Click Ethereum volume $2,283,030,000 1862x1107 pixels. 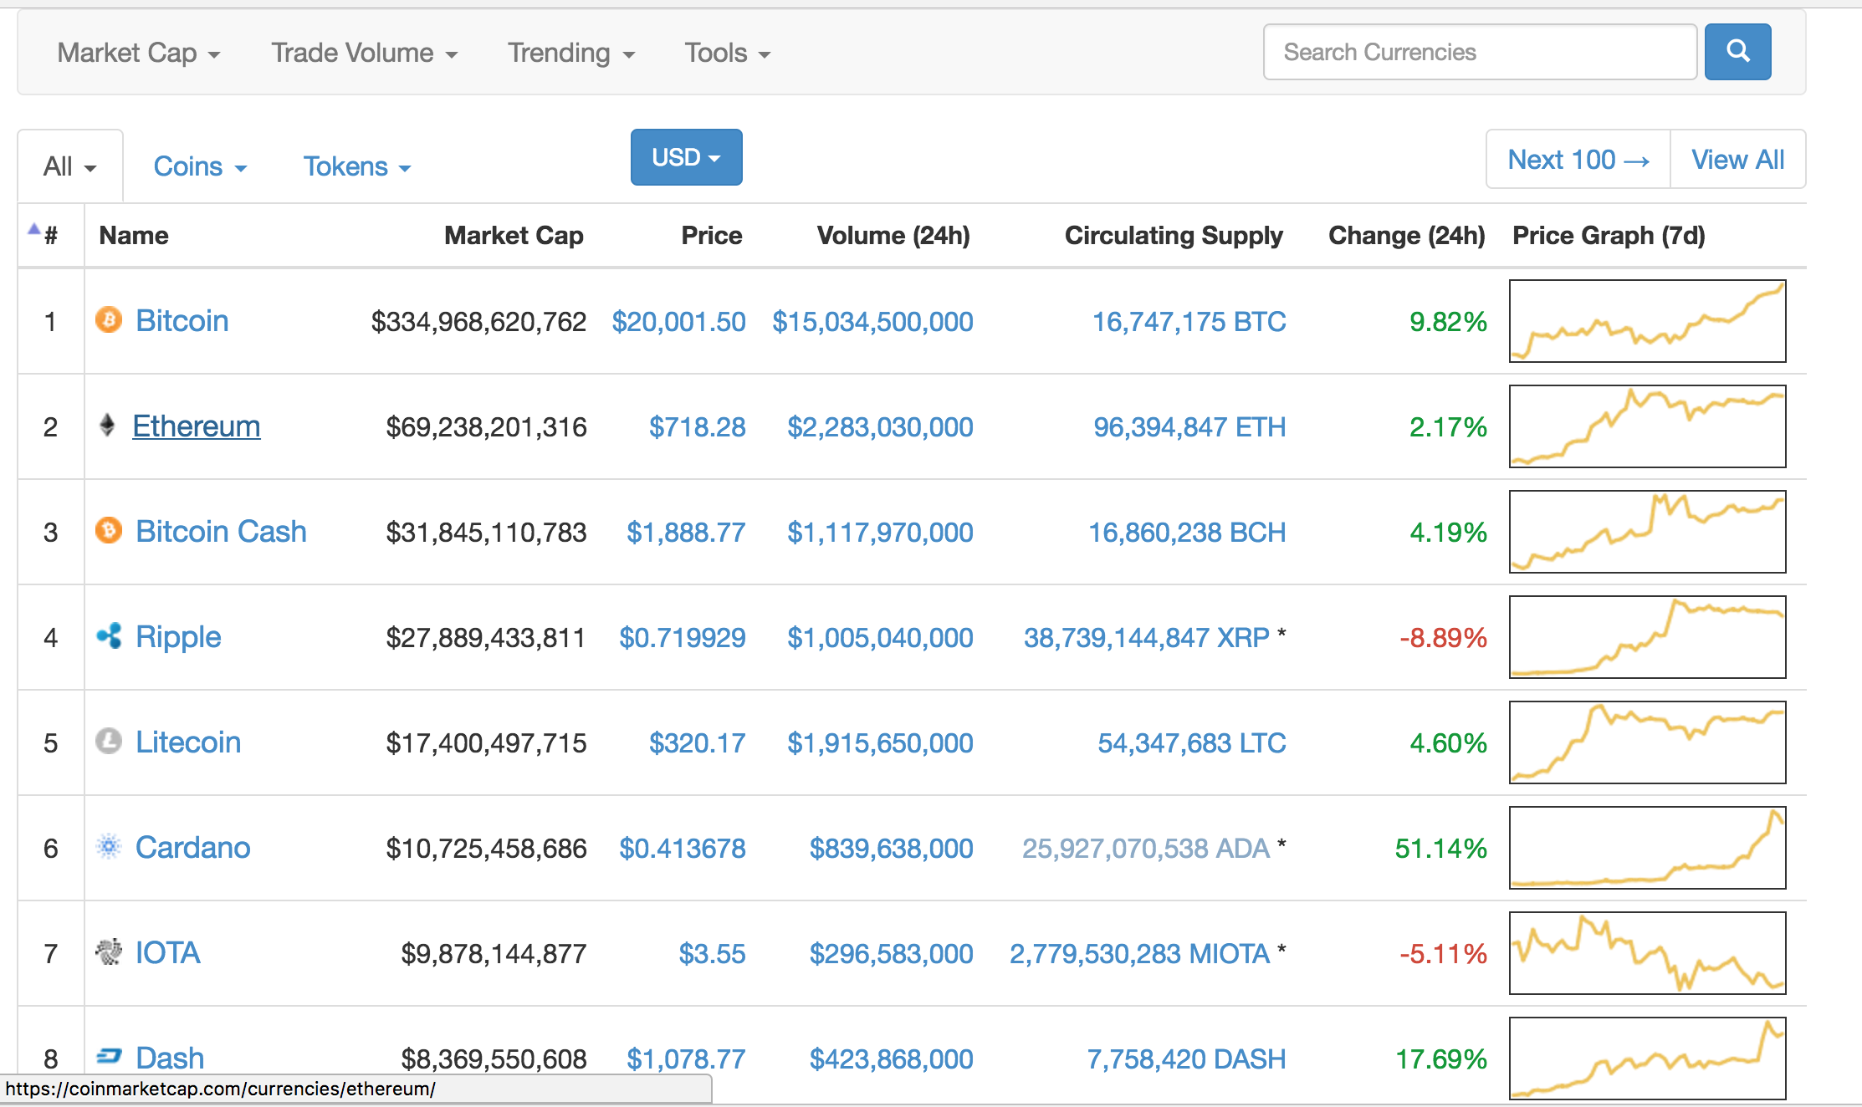[x=880, y=427]
